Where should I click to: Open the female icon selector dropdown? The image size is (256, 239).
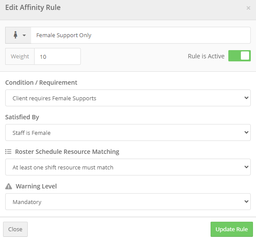click(x=18, y=35)
